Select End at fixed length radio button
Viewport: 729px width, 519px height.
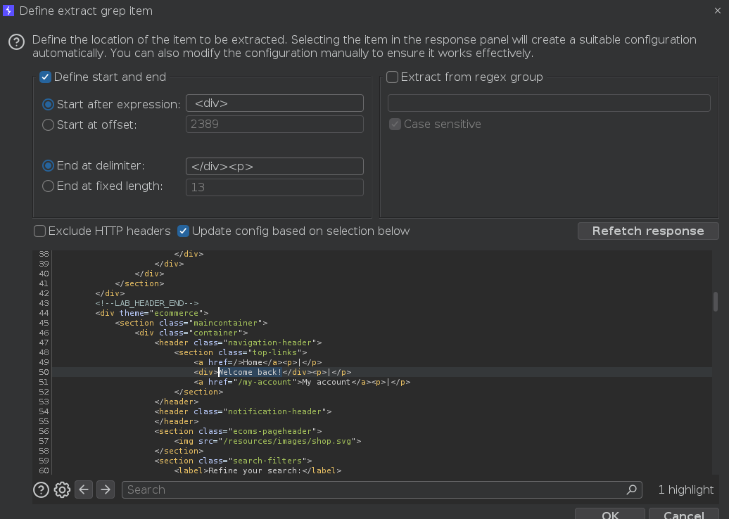coord(48,186)
